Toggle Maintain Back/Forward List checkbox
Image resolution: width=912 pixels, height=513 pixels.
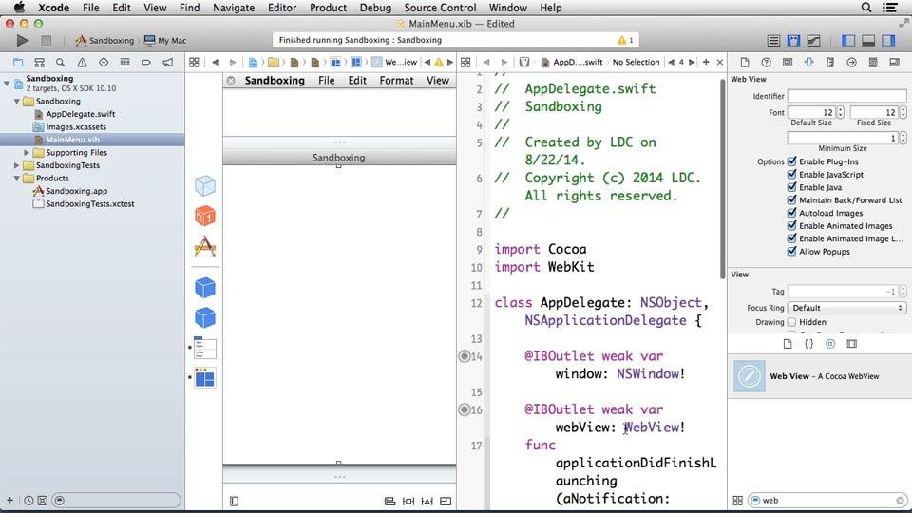point(791,200)
